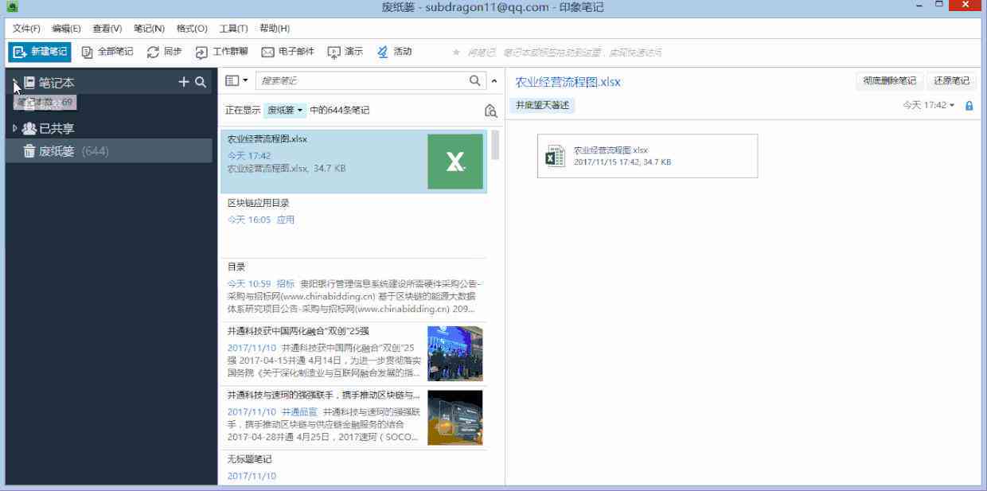Open the 活动 activity feed
Screen dimensions: 987x491
[395, 52]
